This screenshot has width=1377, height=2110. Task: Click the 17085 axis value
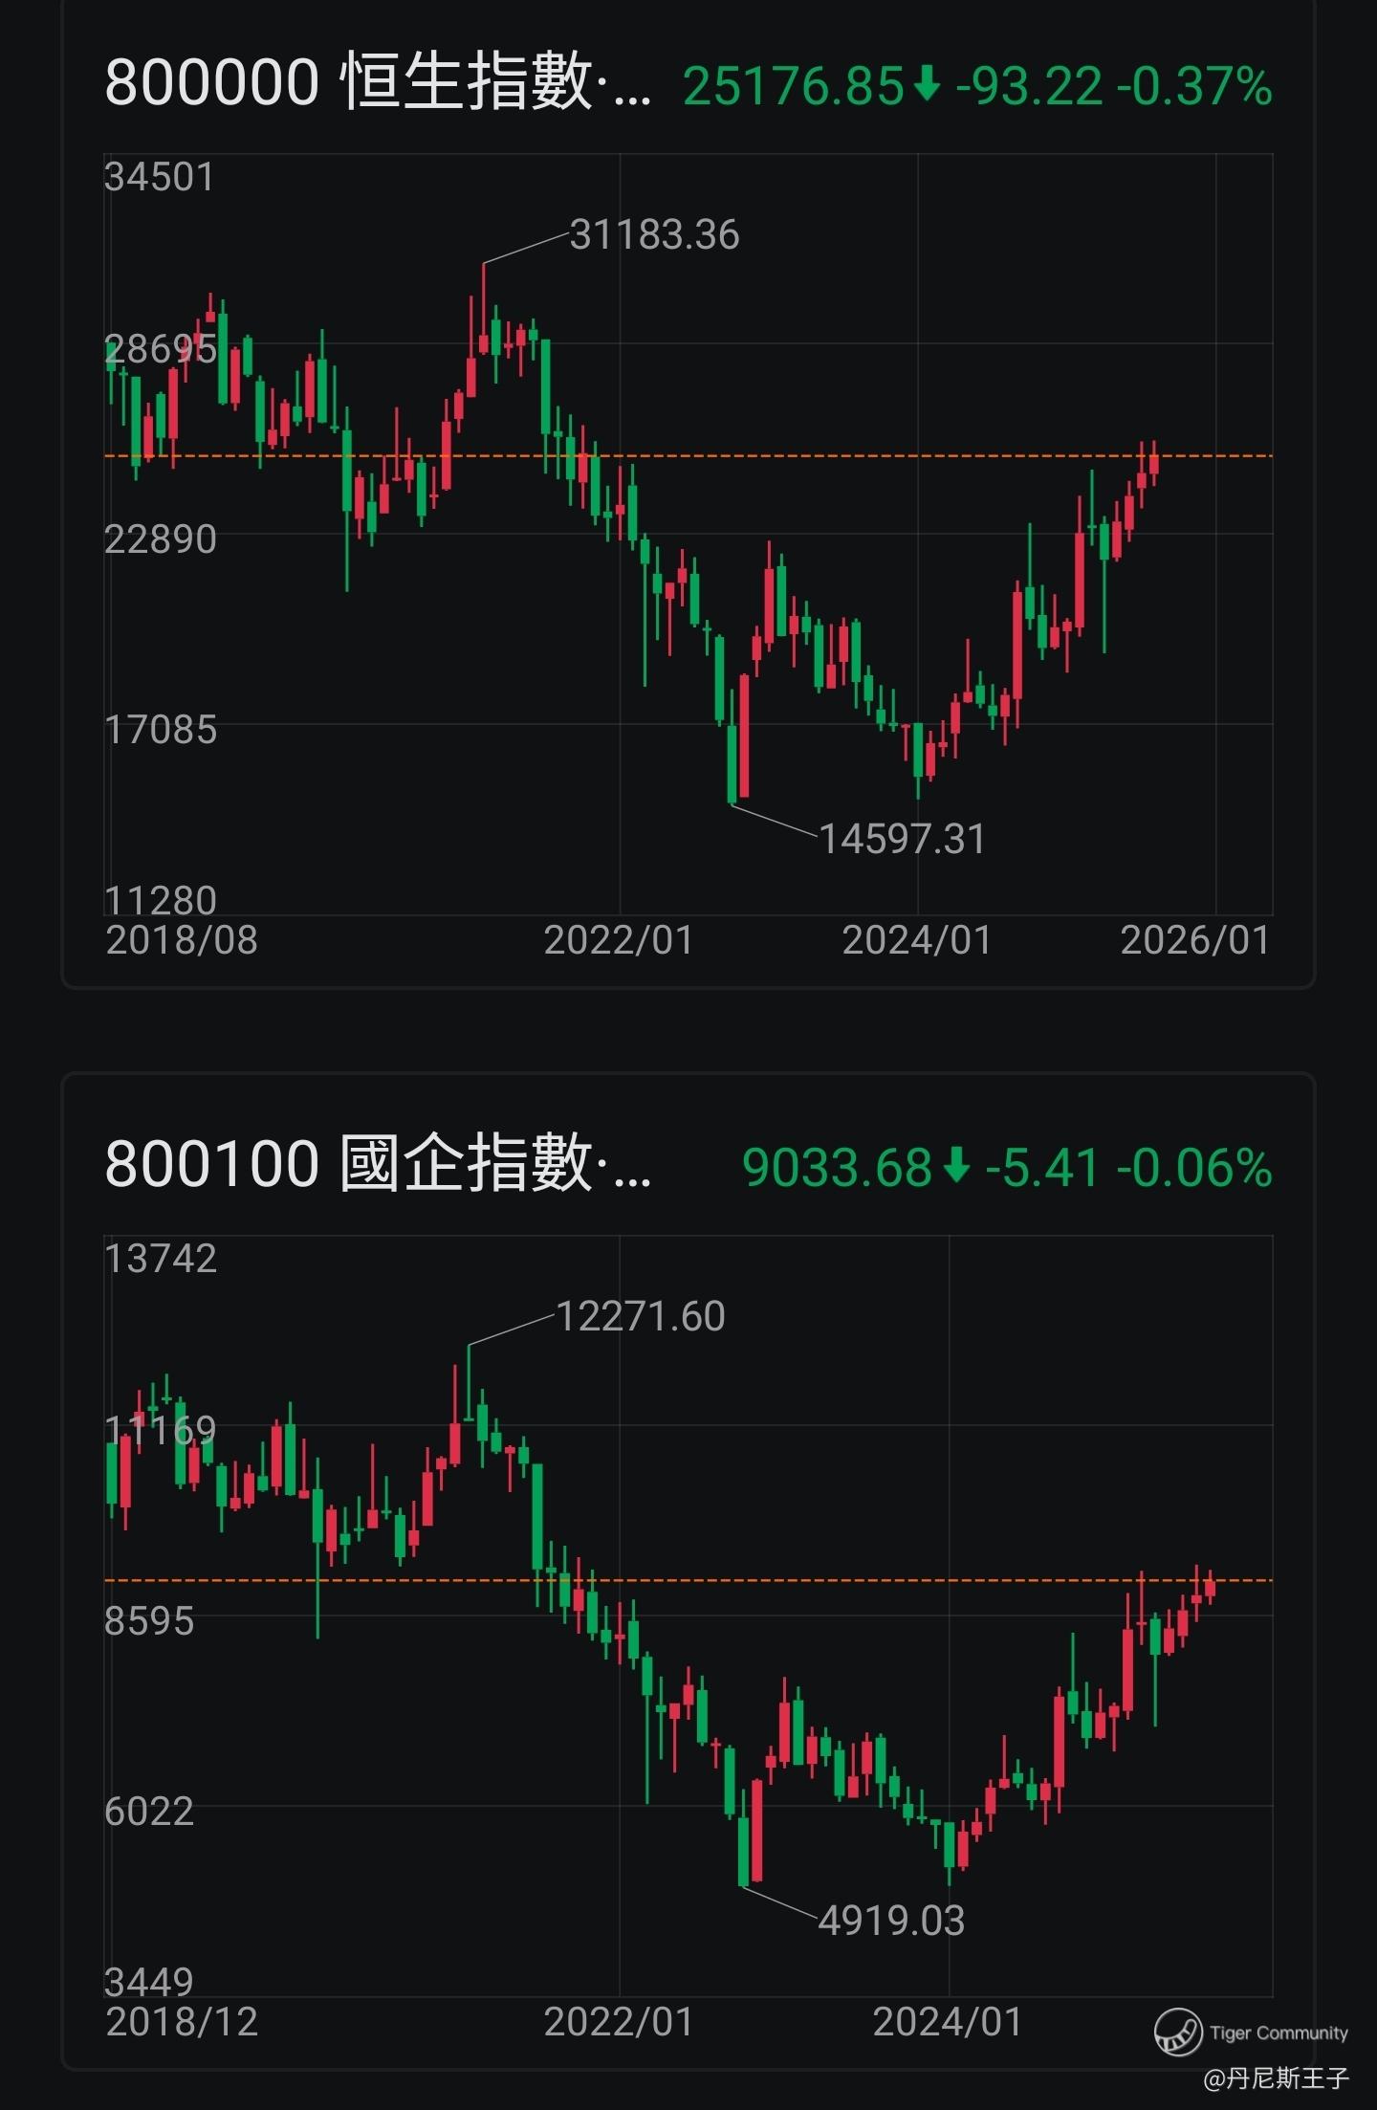point(161,730)
